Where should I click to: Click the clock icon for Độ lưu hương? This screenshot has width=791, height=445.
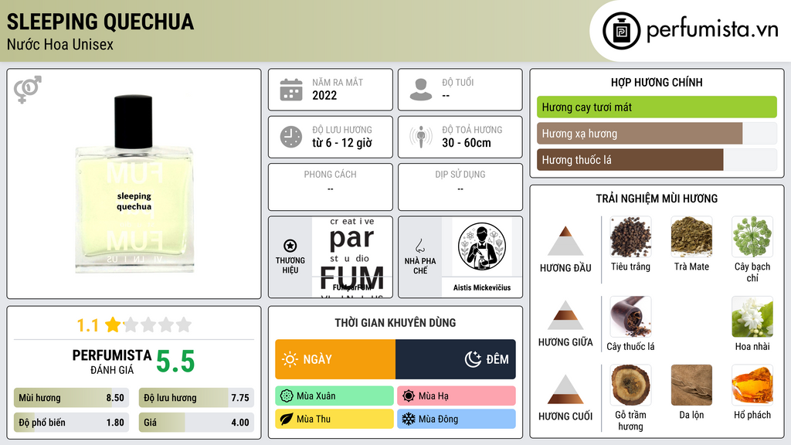291,137
